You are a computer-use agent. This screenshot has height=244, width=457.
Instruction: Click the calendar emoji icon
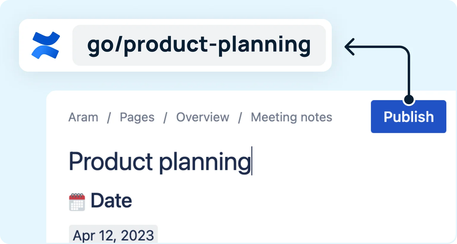[x=77, y=202]
